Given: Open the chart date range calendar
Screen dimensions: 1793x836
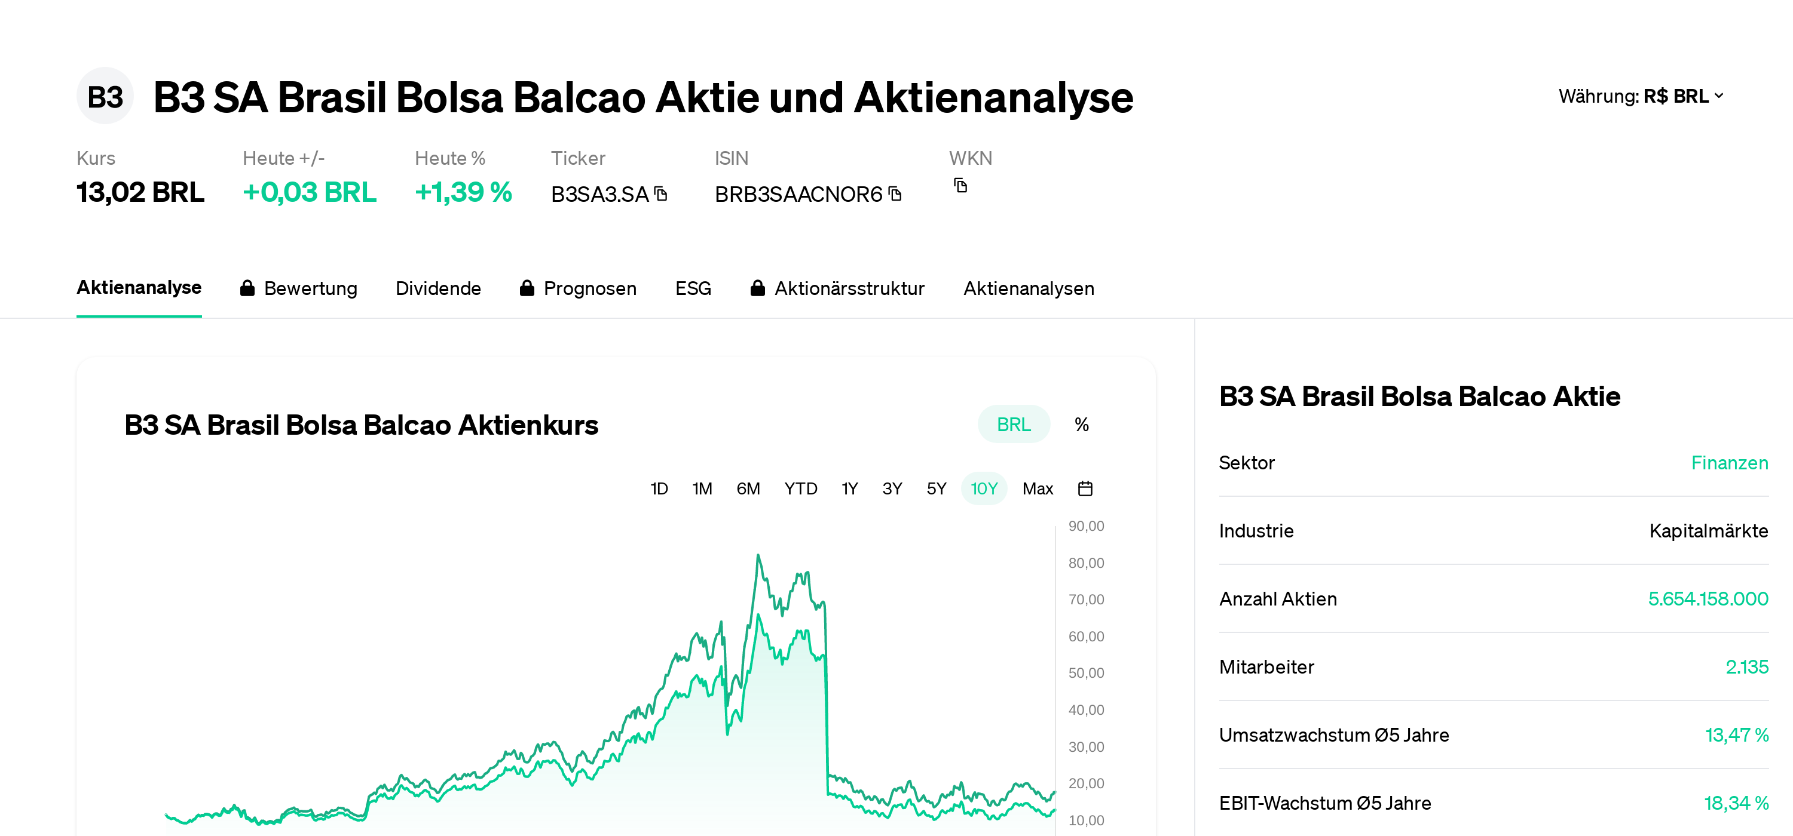Looking at the screenshot, I should pyautogui.click(x=1084, y=489).
